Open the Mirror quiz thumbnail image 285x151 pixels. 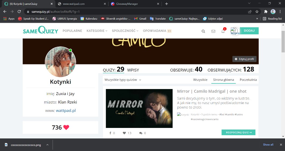tap(139, 108)
